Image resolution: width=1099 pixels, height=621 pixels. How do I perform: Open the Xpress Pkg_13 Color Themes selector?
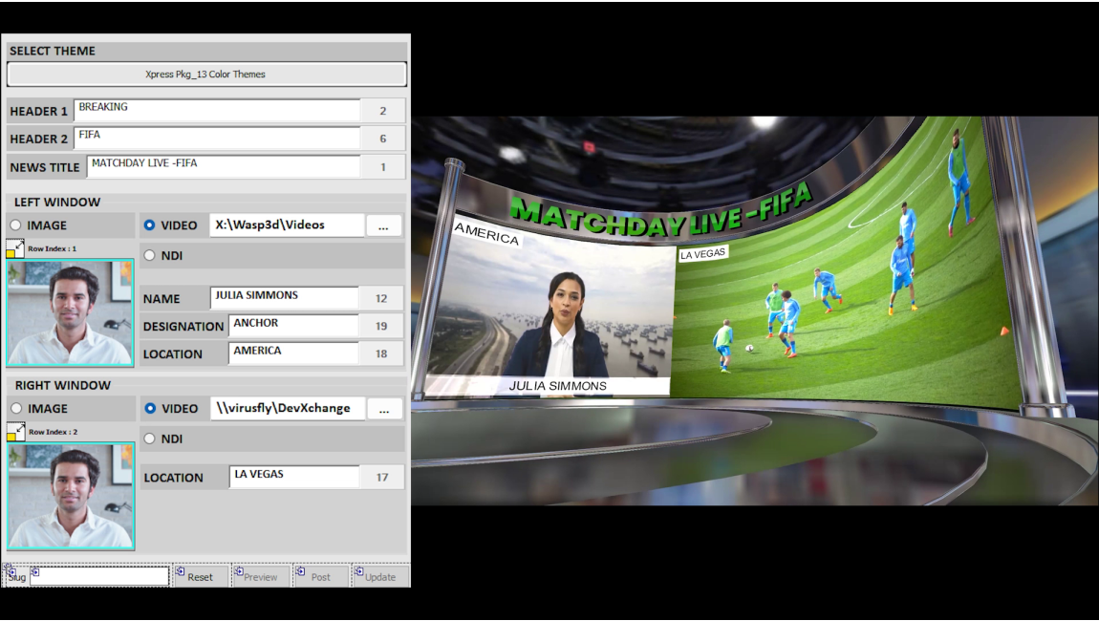206,75
